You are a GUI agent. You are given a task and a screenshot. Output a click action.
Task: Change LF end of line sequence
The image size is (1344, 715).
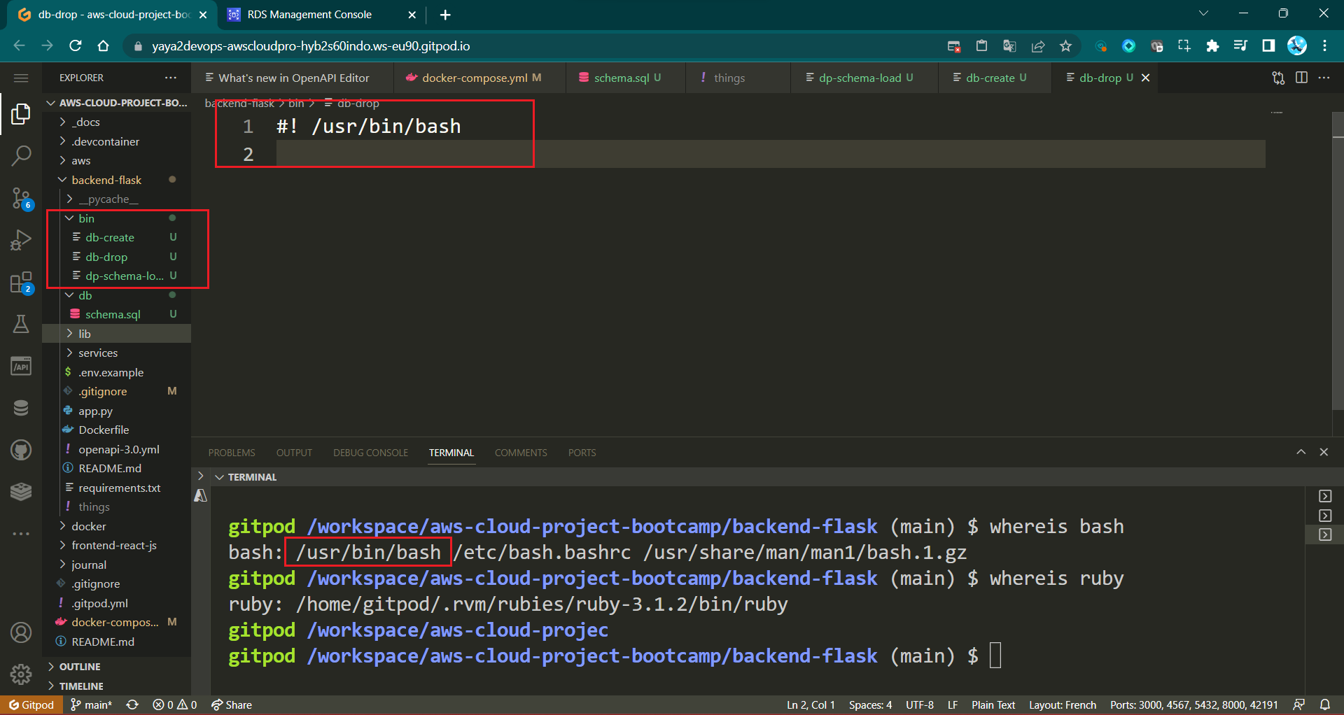952,705
